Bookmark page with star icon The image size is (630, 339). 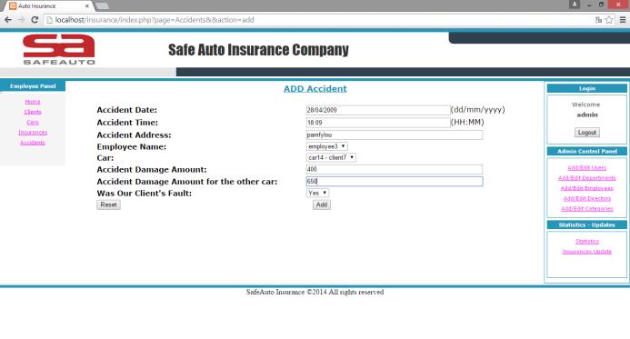click(609, 20)
